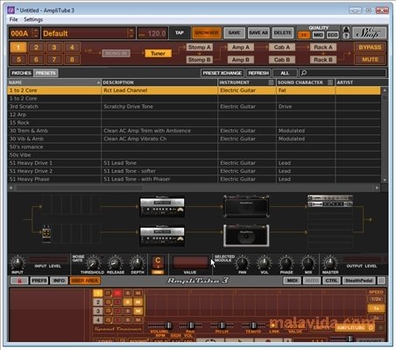Click the speed trainer Pitch slider
Viewport: 396px width, 350px height.
[x=222, y=325]
